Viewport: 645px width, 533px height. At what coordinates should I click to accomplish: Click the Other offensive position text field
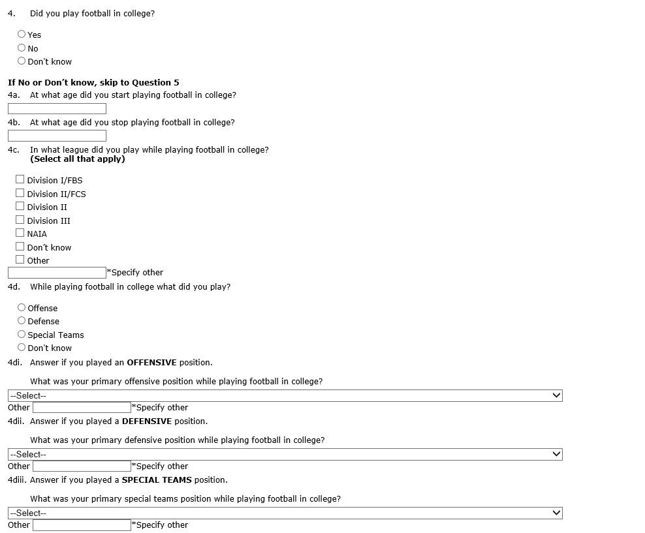click(82, 408)
